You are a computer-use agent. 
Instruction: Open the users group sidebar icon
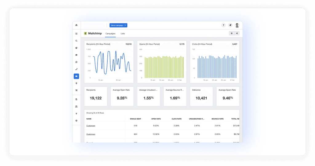[76, 106]
